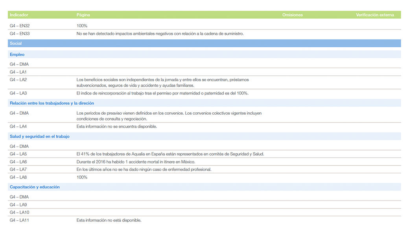
Task: Click the 100% value for G4 – EN32
Action: pos(82,26)
